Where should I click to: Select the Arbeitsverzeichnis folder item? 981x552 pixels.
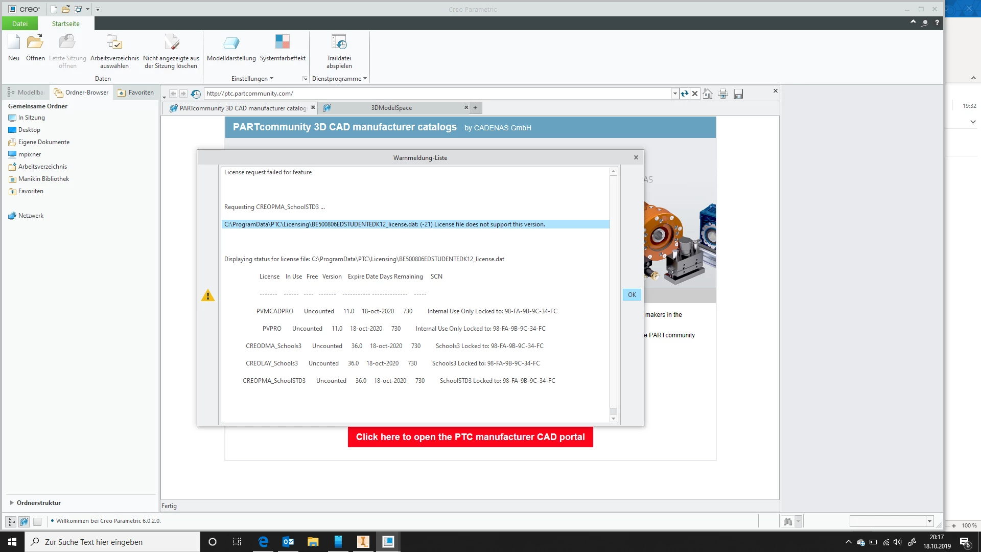coord(42,167)
